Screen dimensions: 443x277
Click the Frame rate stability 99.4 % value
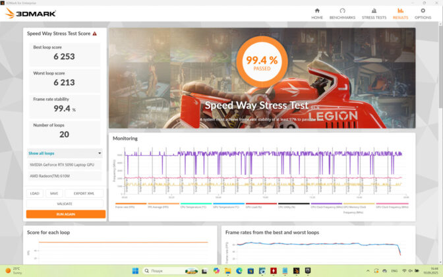[x=65, y=109]
